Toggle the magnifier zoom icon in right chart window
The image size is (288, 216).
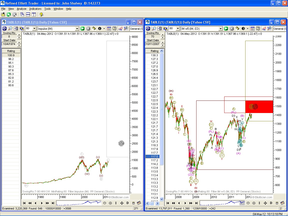[154, 28]
